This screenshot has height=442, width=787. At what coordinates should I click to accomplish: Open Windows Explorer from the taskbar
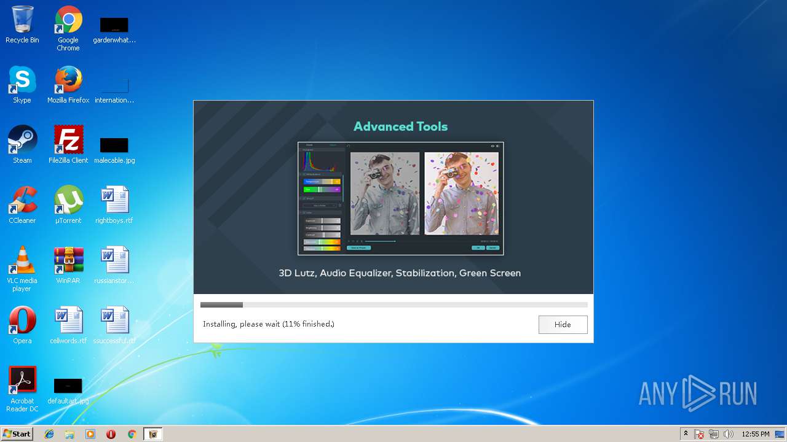[69, 434]
